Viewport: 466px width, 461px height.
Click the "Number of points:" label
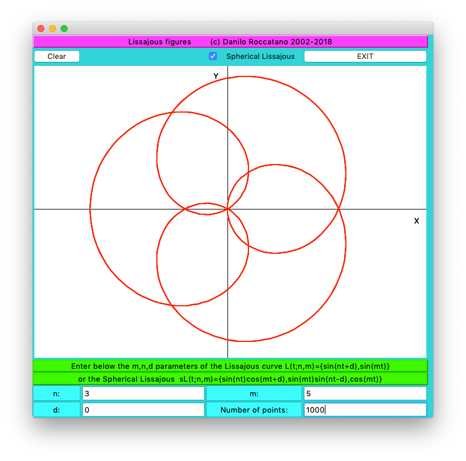pyautogui.click(x=254, y=410)
